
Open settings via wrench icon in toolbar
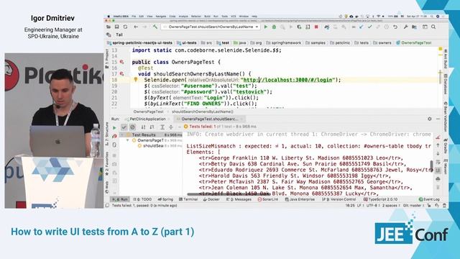coord(405,27)
